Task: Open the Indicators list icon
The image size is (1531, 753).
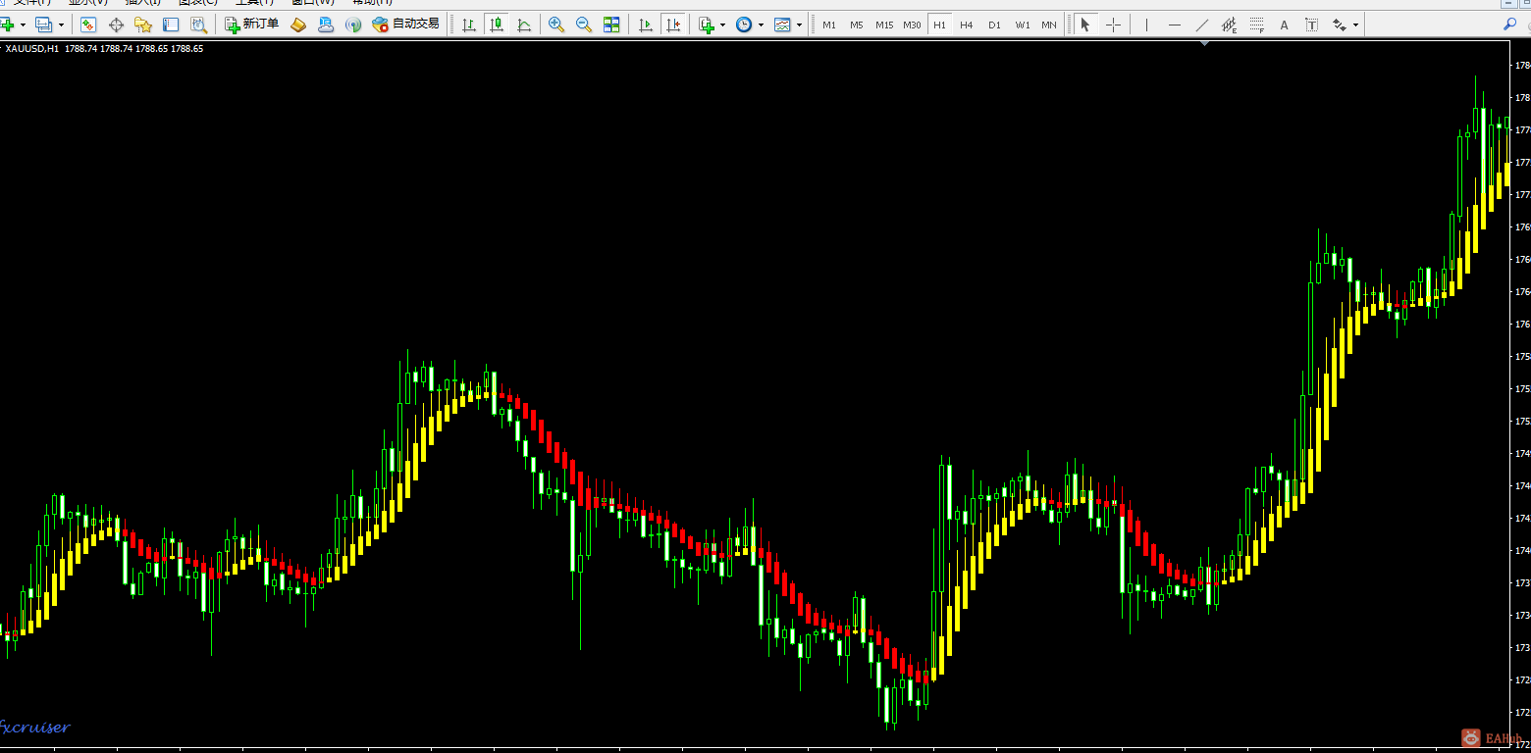Action: tap(707, 25)
